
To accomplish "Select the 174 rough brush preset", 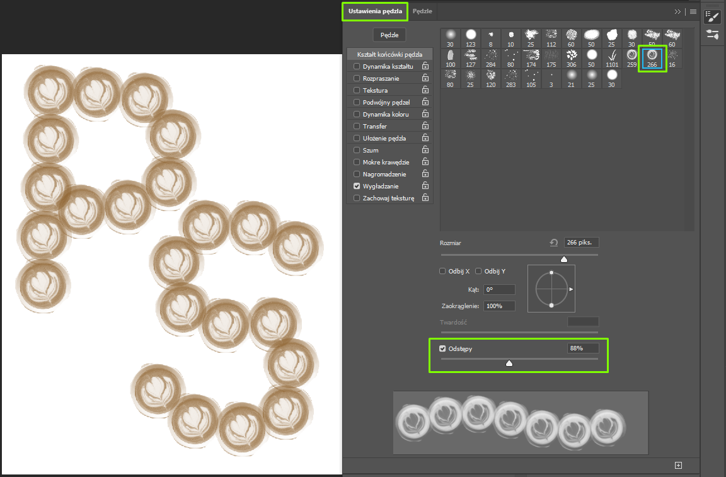I will point(531,59).
